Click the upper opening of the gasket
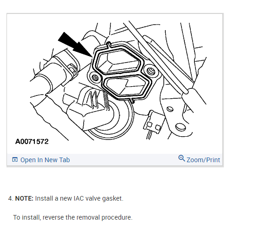The height and width of the screenshot is (234, 253). (119, 61)
